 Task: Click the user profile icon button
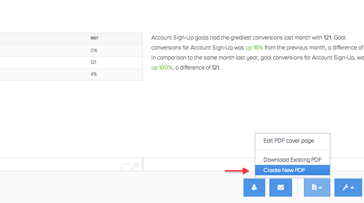(x=254, y=188)
